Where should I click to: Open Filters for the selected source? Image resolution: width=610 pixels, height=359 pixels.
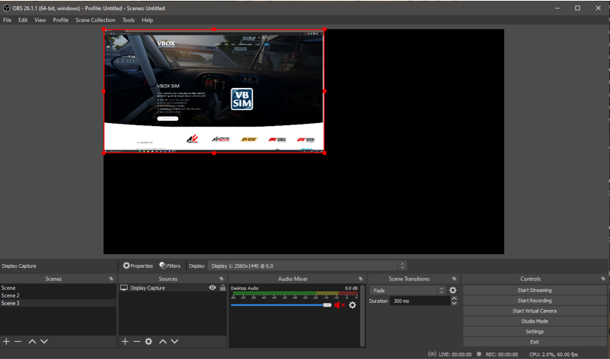pyautogui.click(x=170, y=266)
